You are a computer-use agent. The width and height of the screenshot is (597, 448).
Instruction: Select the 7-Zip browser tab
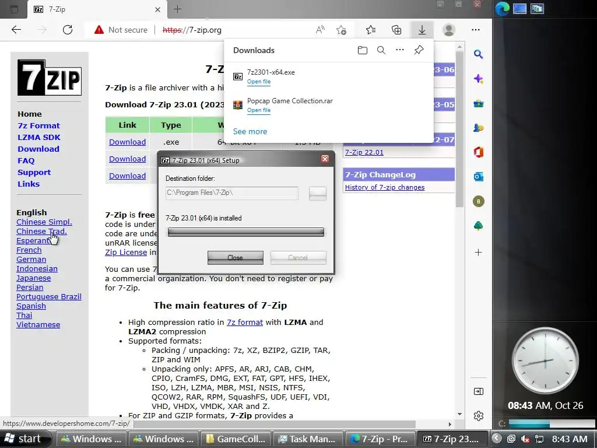(97, 9)
